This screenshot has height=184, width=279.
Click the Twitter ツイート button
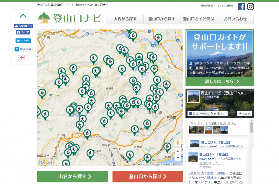23,41
